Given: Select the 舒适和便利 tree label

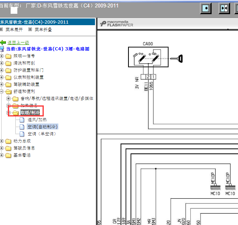Looking at the screenshot, I should tap(24, 91).
